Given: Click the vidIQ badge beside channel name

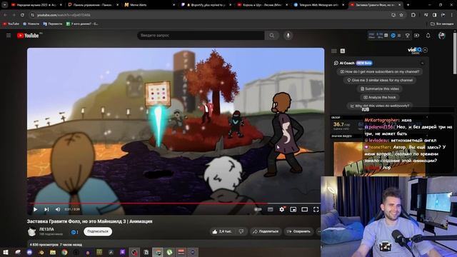Looking at the screenshot, I should point(74,232).
